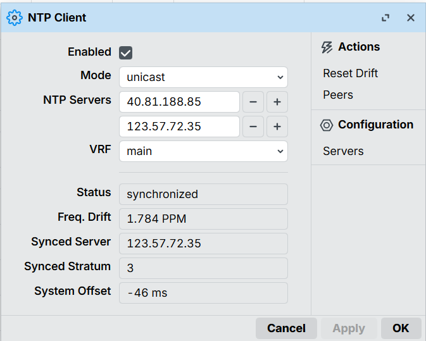
Task: Add server after 40.81.188.85 with plus
Action: click(277, 102)
